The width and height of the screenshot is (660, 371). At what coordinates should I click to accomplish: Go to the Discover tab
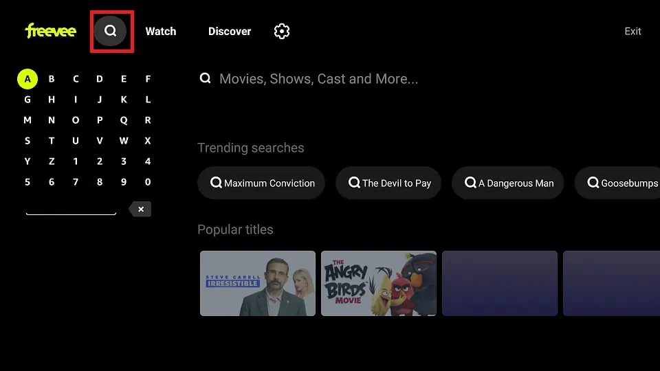(230, 31)
